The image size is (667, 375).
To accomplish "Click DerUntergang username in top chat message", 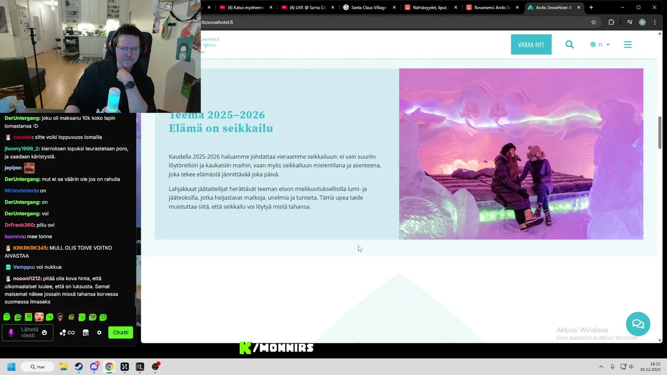I will pyautogui.click(x=22, y=118).
